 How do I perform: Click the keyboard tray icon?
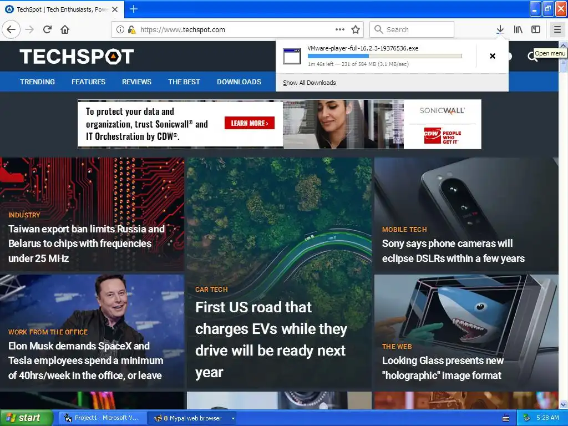point(506,418)
